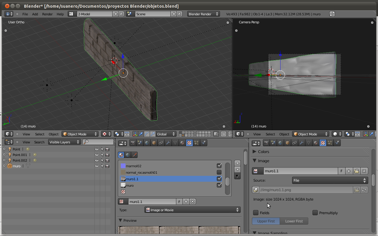
Task: Show brush textures in texture context
Action: (134, 155)
